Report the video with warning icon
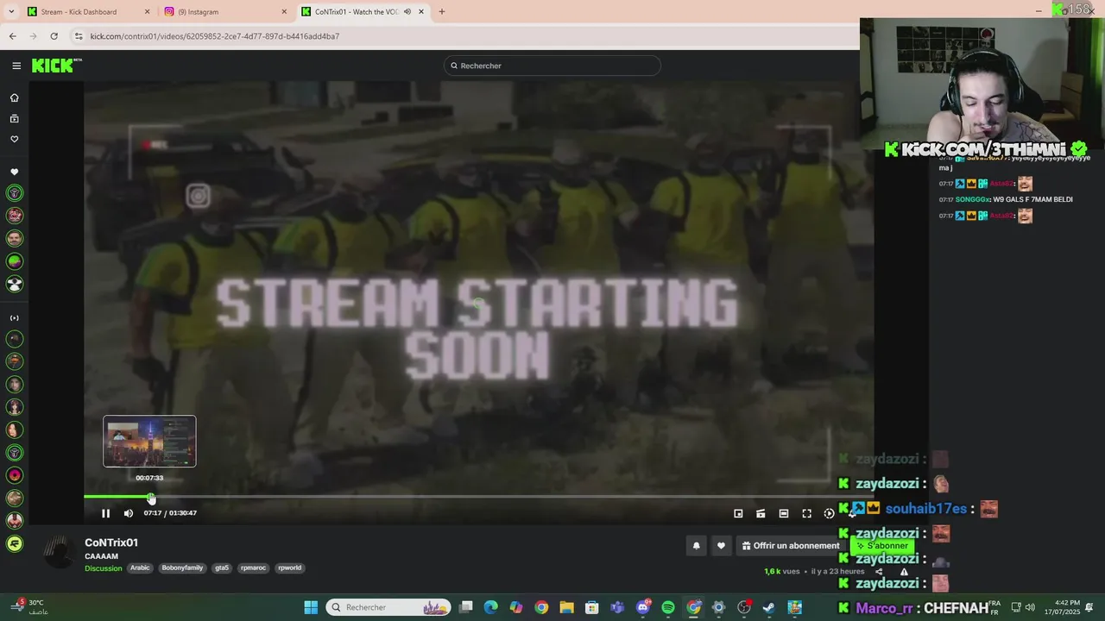 pyautogui.click(x=904, y=572)
